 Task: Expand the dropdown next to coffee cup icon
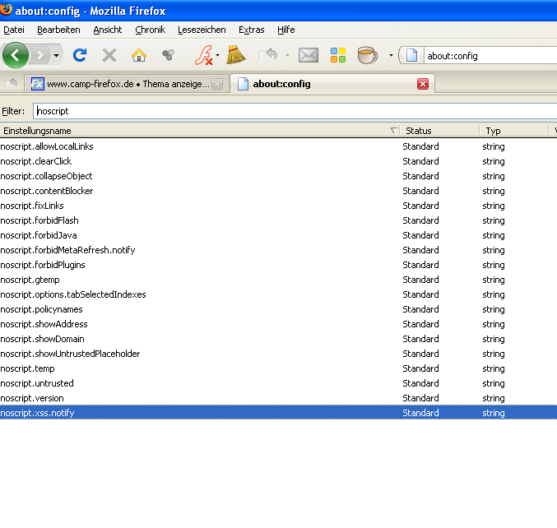pyautogui.click(x=390, y=55)
